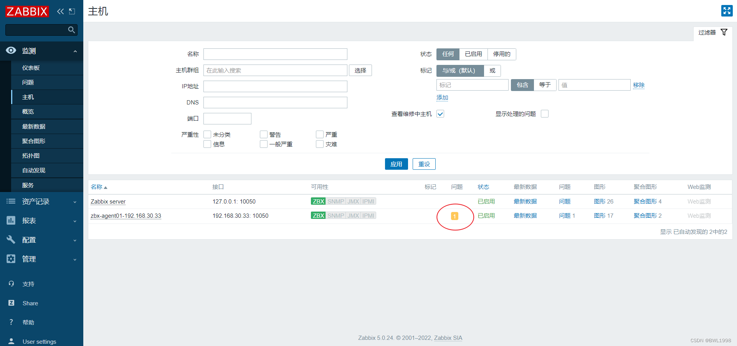The height and width of the screenshot is (346, 737).
Task: Open the 自动发现 menu item
Action: click(47, 170)
